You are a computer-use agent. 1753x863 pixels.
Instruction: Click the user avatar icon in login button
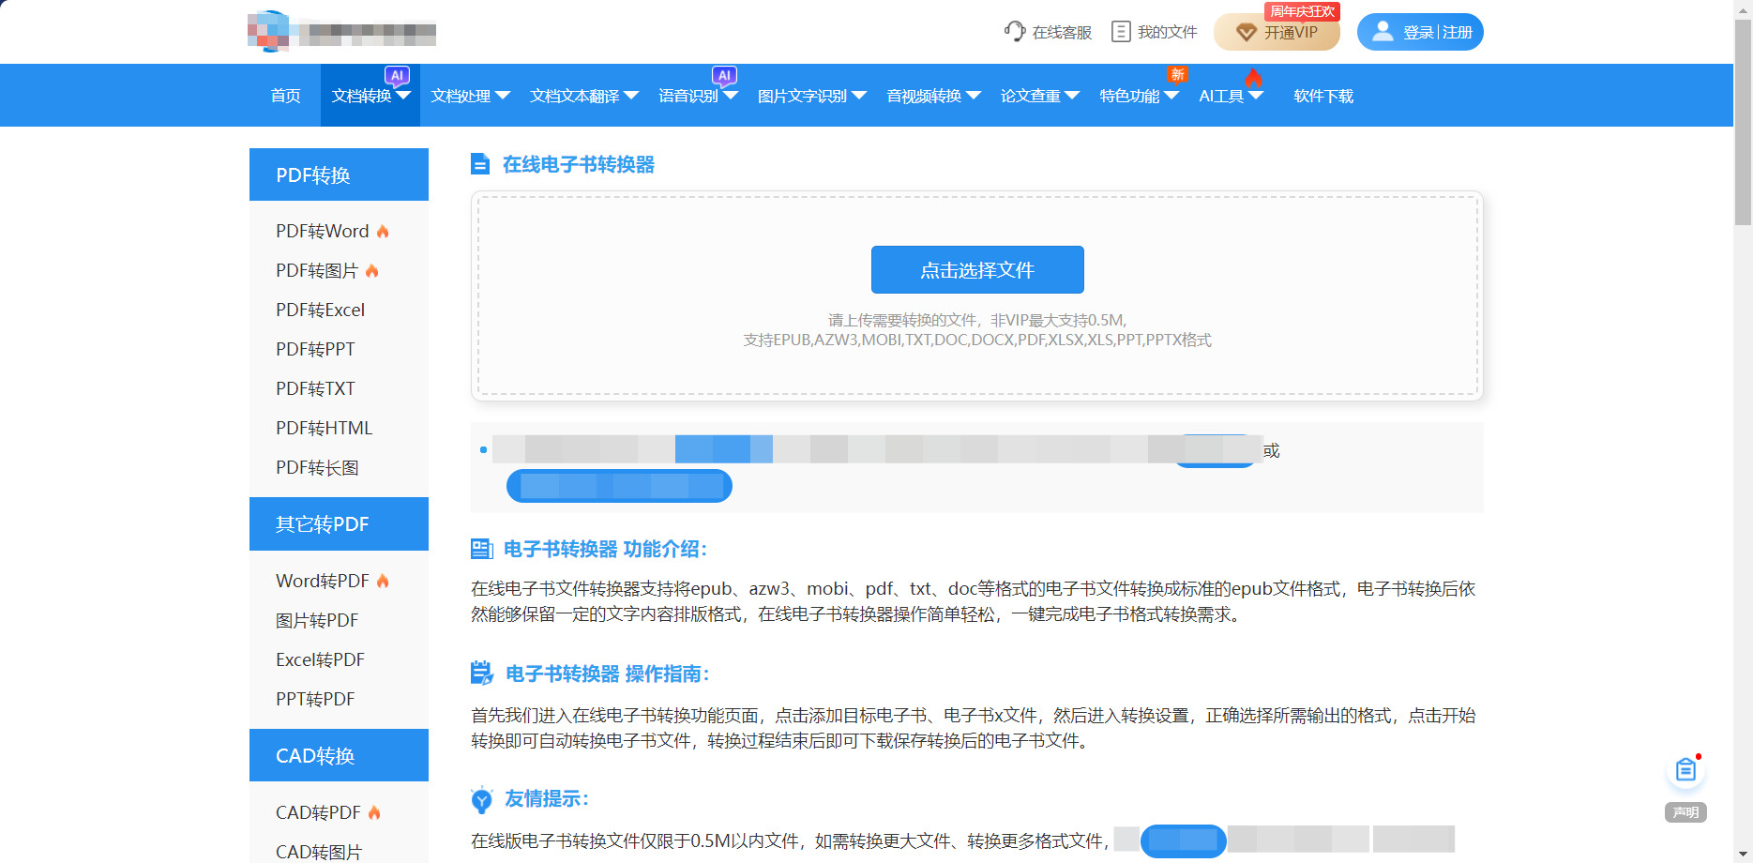pyautogui.click(x=1382, y=32)
